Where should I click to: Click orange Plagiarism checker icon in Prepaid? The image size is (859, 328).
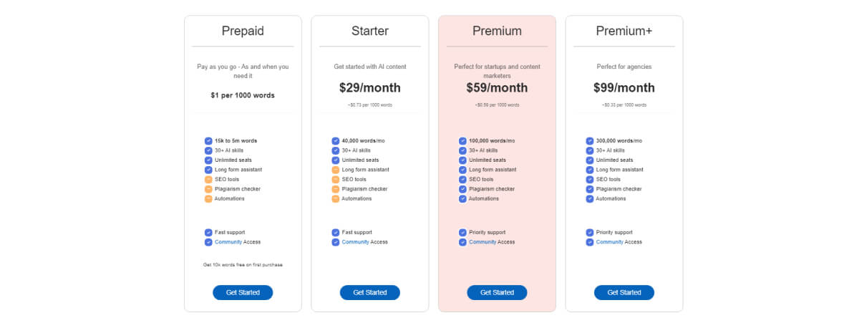tap(208, 189)
